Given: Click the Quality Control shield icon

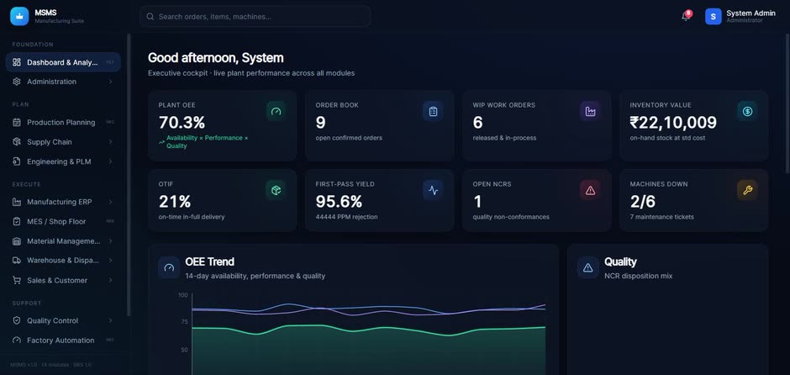Looking at the screenshot, I should click(17, 320).
